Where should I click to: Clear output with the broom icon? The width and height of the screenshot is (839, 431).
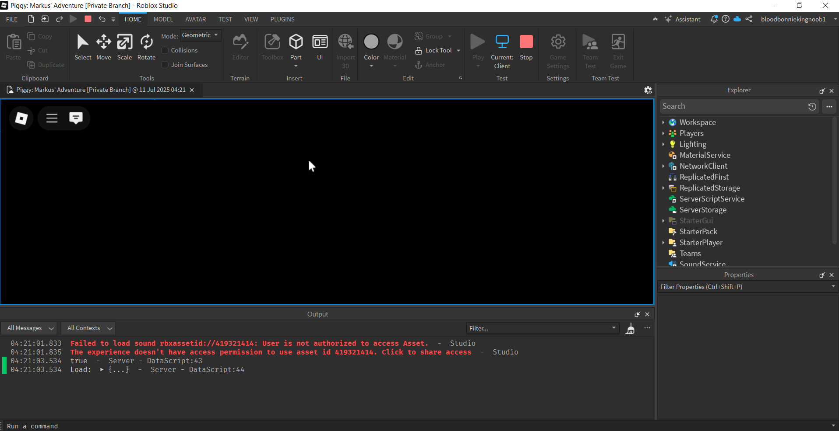[630, 328]
